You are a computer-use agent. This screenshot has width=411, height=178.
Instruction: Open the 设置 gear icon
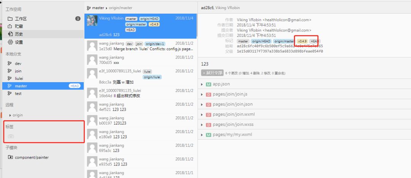click(x=10, y=42)
